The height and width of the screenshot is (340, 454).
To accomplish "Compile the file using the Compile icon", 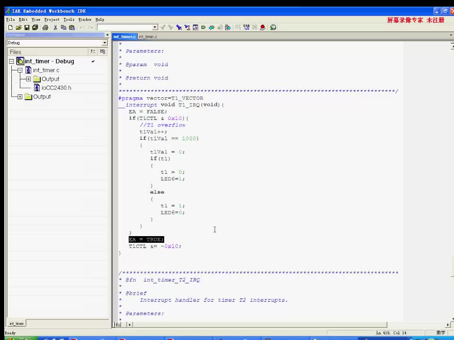I will (238, 27).
